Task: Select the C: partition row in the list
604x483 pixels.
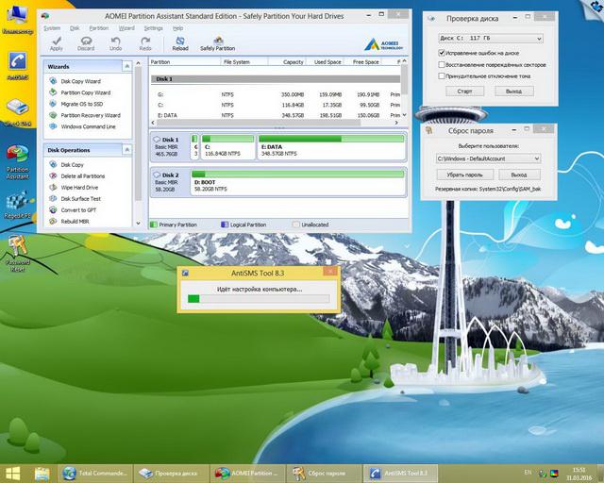Action: (275, 105)
